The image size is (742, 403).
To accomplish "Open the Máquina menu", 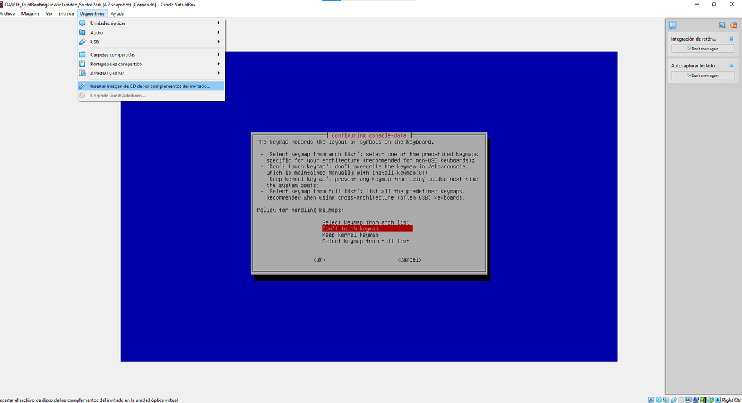I will pos(30,13).
